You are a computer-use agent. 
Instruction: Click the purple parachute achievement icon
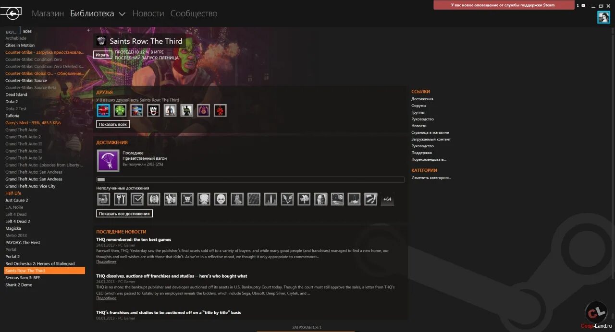coord(108,161)
